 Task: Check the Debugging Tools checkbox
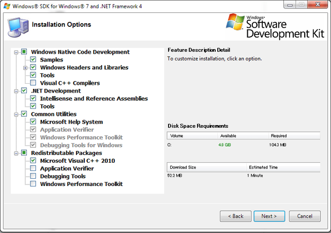(33, 176)
